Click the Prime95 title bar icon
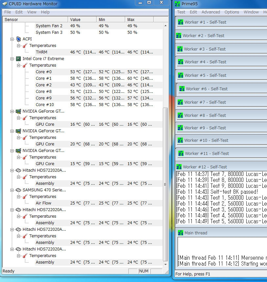 [177, 4]
